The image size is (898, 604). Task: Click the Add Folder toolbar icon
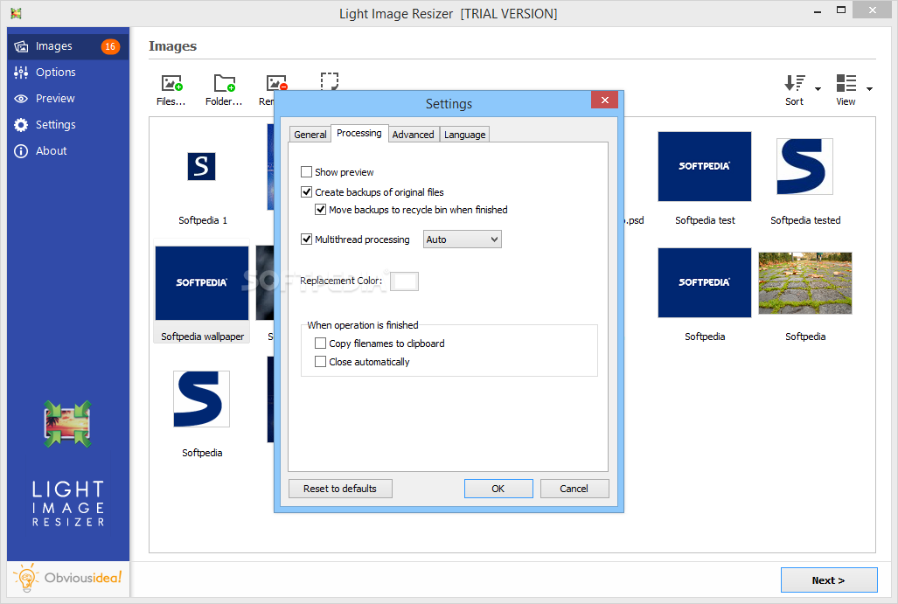[x=224, y=83]
